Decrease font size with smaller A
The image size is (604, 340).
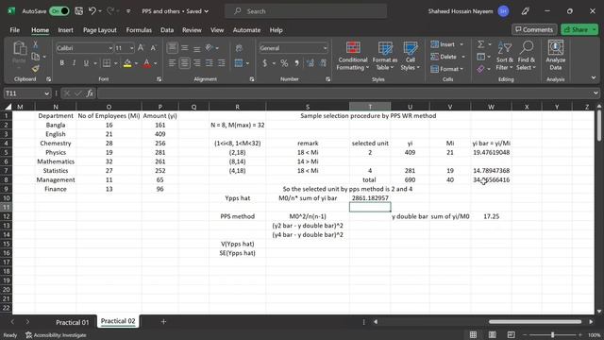pos(153,48)
